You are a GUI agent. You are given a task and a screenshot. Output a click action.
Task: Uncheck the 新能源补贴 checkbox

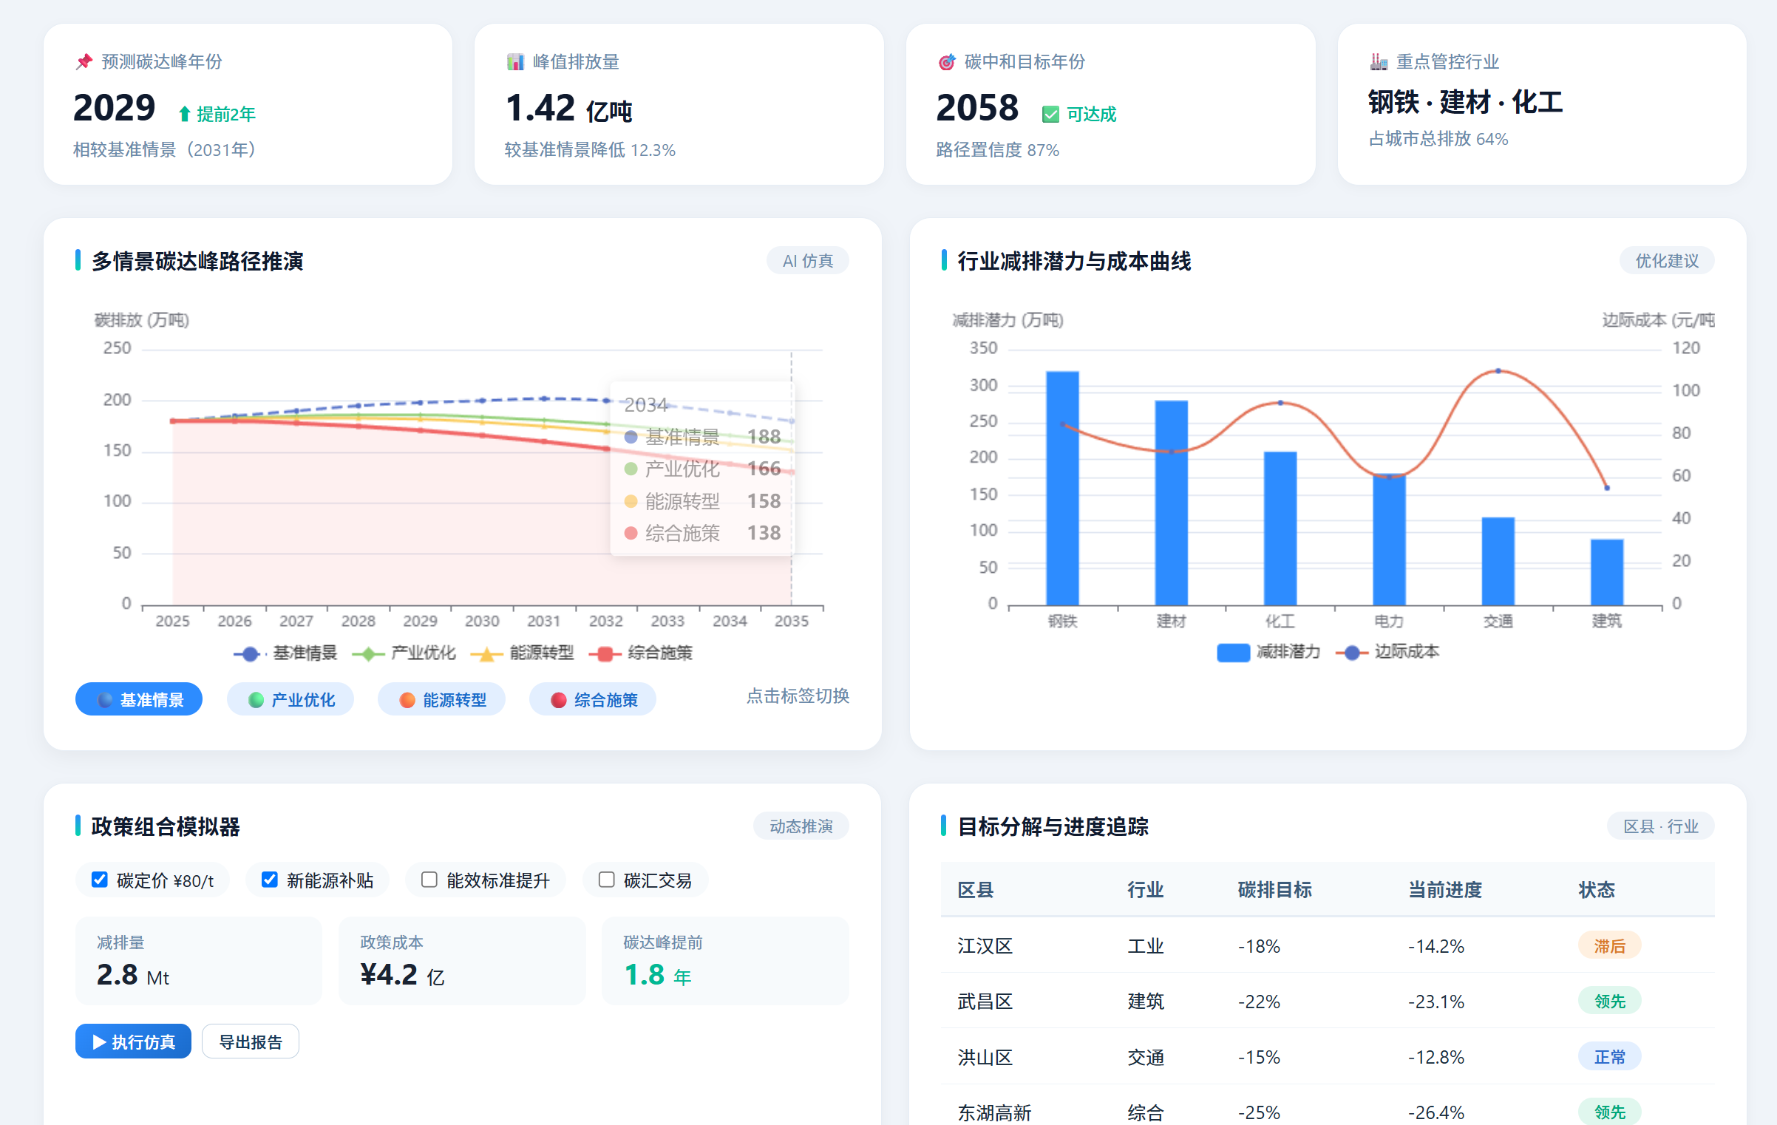(270, 880)
